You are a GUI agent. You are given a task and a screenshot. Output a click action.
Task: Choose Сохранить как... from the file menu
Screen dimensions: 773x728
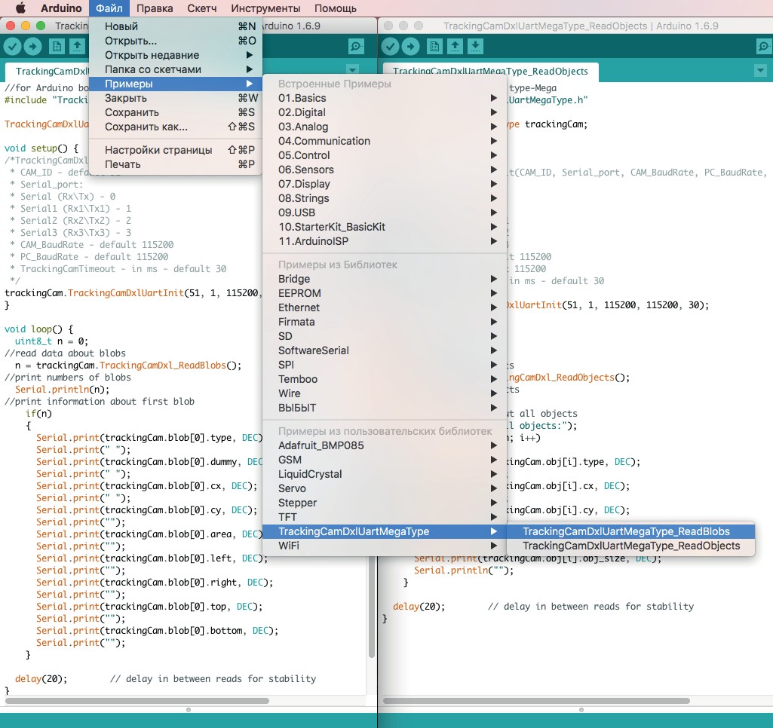coord(146,127)
